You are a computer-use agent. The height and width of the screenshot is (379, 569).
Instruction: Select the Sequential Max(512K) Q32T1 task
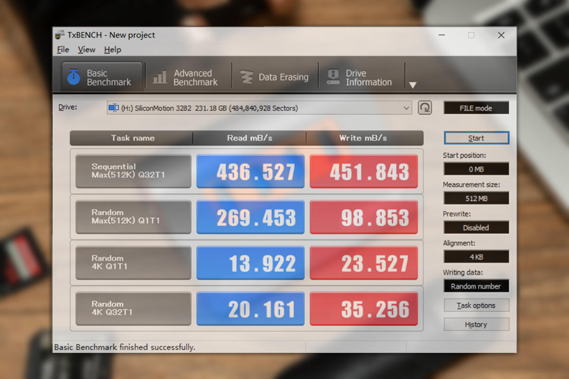coord(133,171)
